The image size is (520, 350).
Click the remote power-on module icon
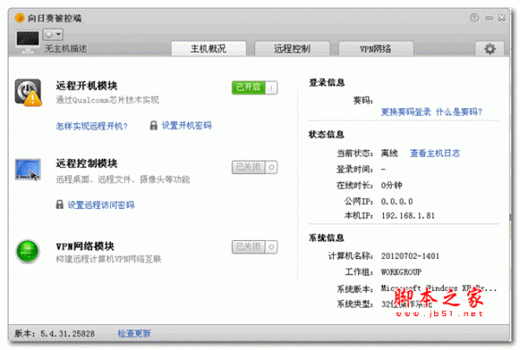point(28,93)
